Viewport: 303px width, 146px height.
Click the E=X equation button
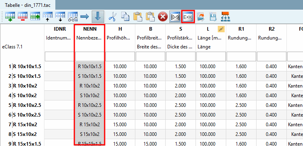(x=188, y=17)
